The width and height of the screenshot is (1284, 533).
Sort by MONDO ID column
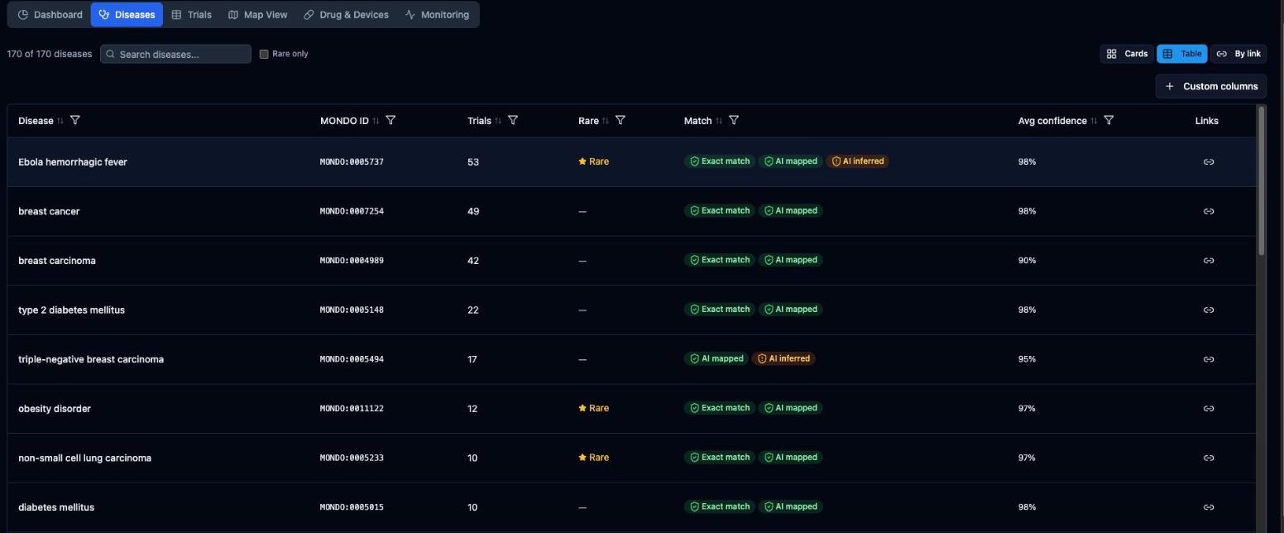tap(376, 121)
